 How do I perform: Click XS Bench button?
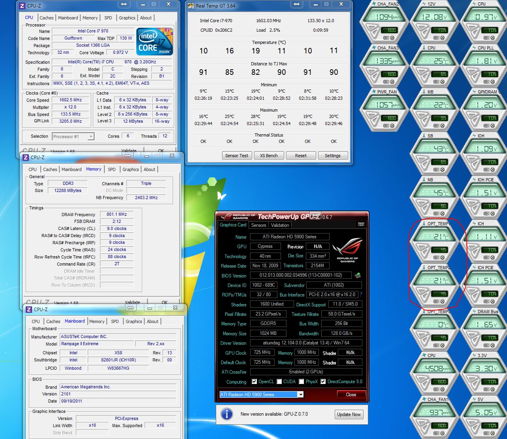tap(269, 156)
